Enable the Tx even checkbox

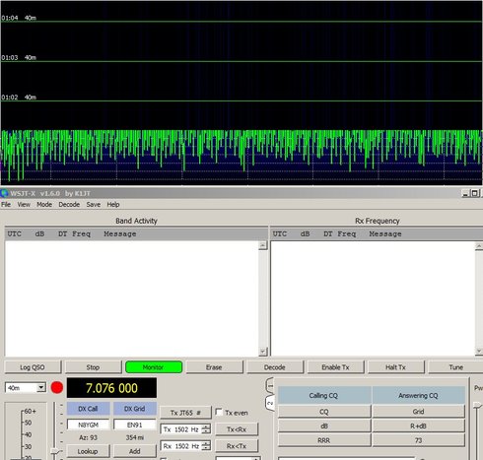pos(219,412)
